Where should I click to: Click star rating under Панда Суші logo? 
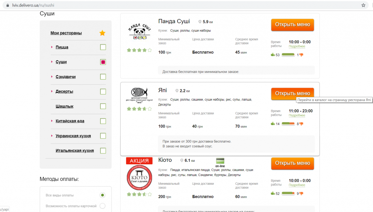[x=139, y=50]
